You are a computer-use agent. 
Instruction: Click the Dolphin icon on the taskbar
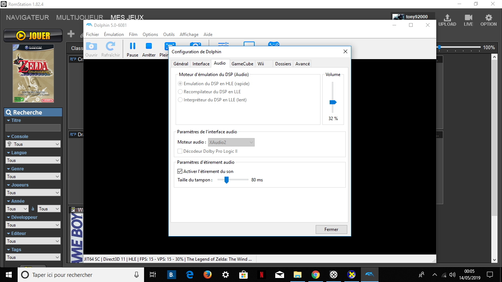(369, 275)
